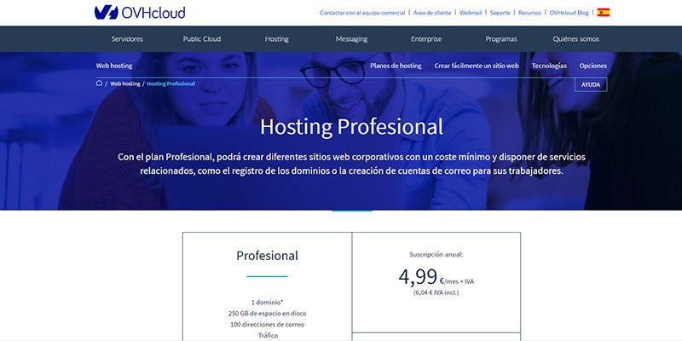
Task: Open the Quiénes somos menu
Action: pos(576,38)
